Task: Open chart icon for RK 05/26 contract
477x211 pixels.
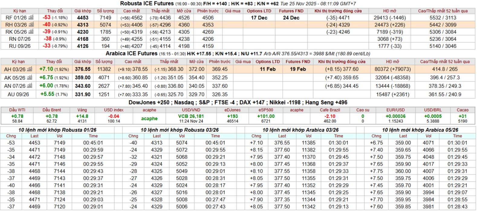Action: point(31,32)
